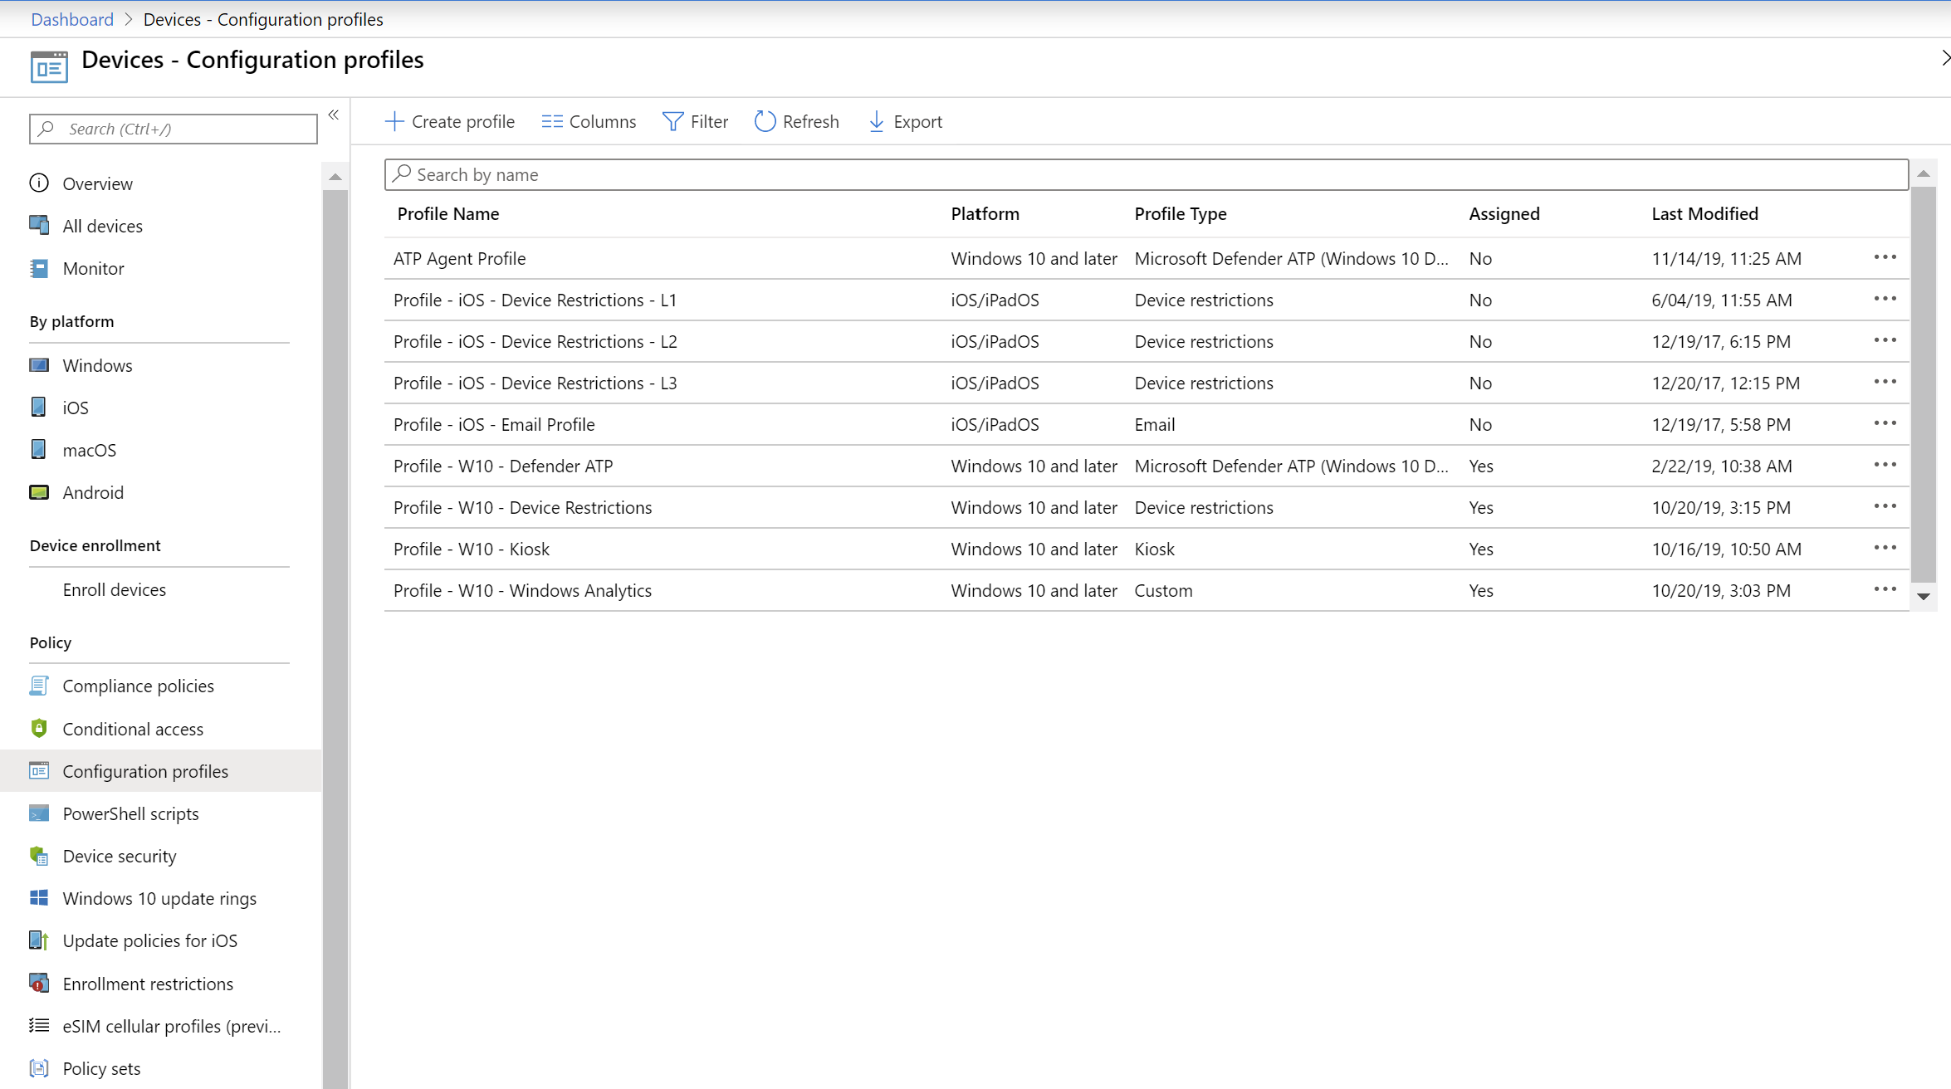The width and height of the screenshot is (1951, 1089).
Task: Open more options for W10 Kiosk
Action: pyautogui.click(x=1885, y=548)
